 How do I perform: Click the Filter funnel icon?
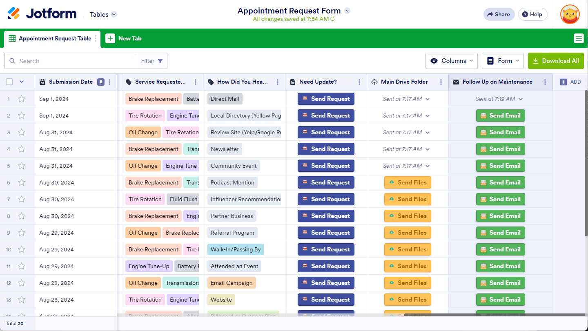160,61
